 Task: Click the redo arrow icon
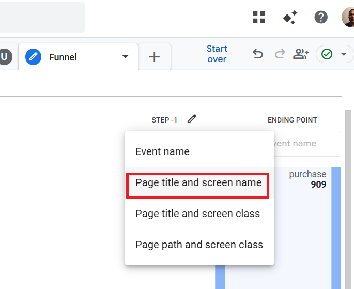pyautogui.click(x=280, y=54)
